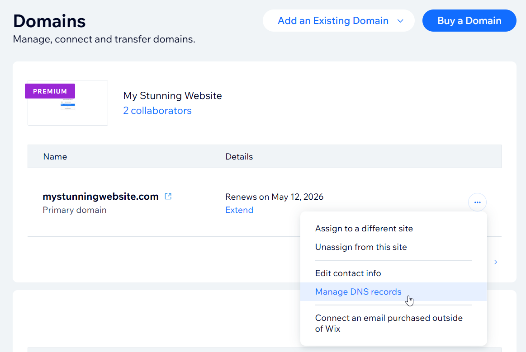Click the PREMIUM badge on the thumbnail
This screenshot has height=352, width=526.
50,91
